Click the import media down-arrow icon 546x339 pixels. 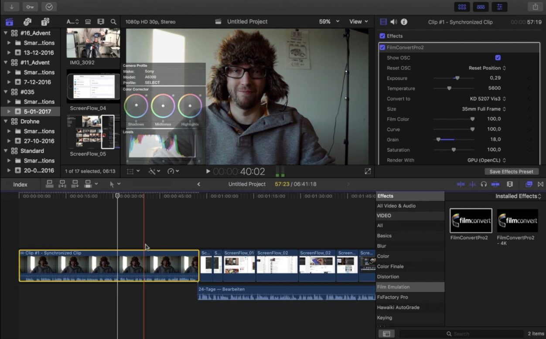(11, 7)
